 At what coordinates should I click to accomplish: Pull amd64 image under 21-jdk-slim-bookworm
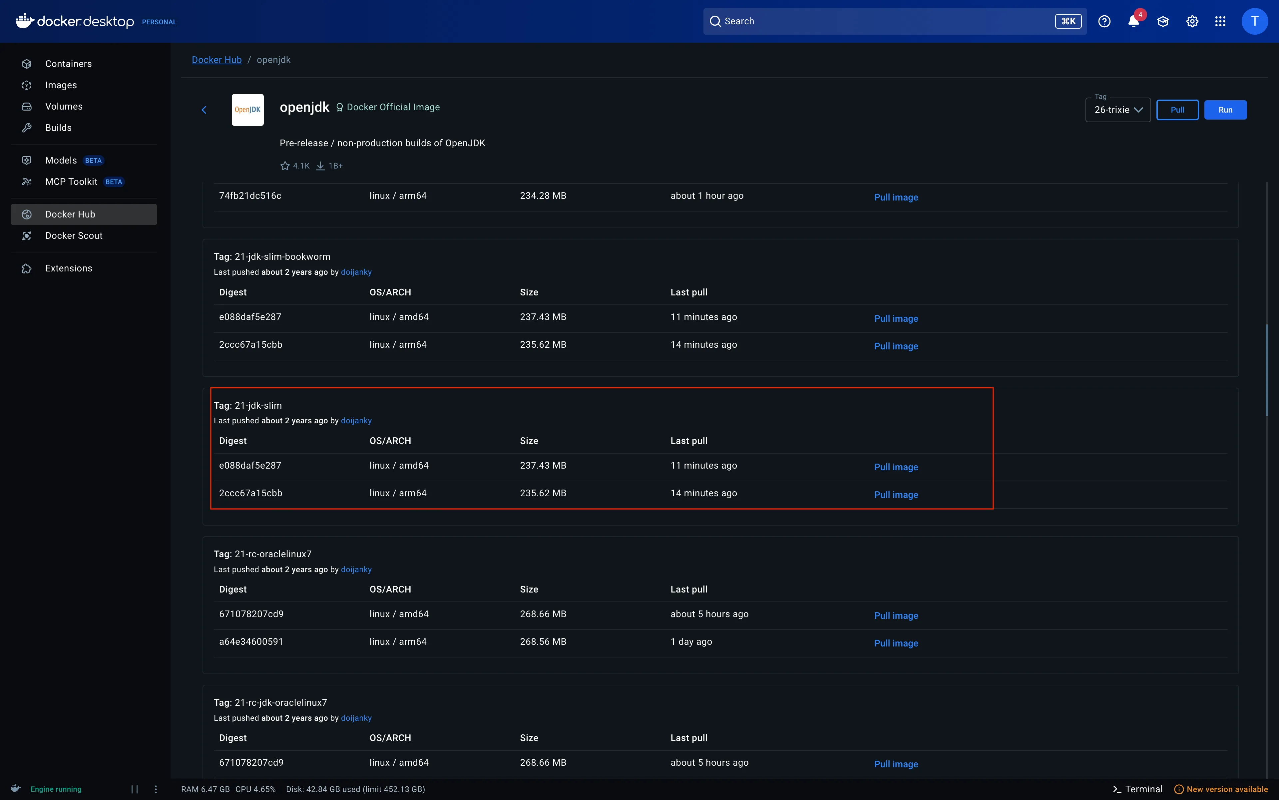click(896, 318)
